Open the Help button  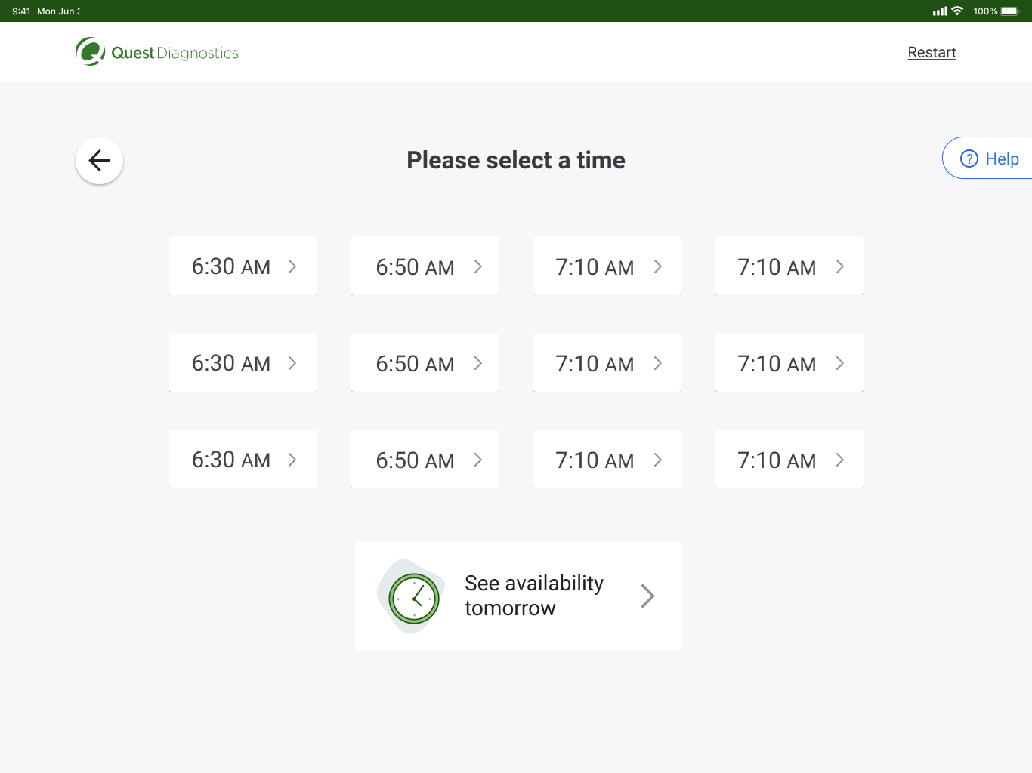tap(987, 158)
